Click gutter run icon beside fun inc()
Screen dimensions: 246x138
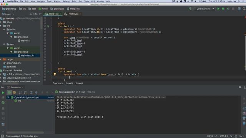click(x=48, y=26)
